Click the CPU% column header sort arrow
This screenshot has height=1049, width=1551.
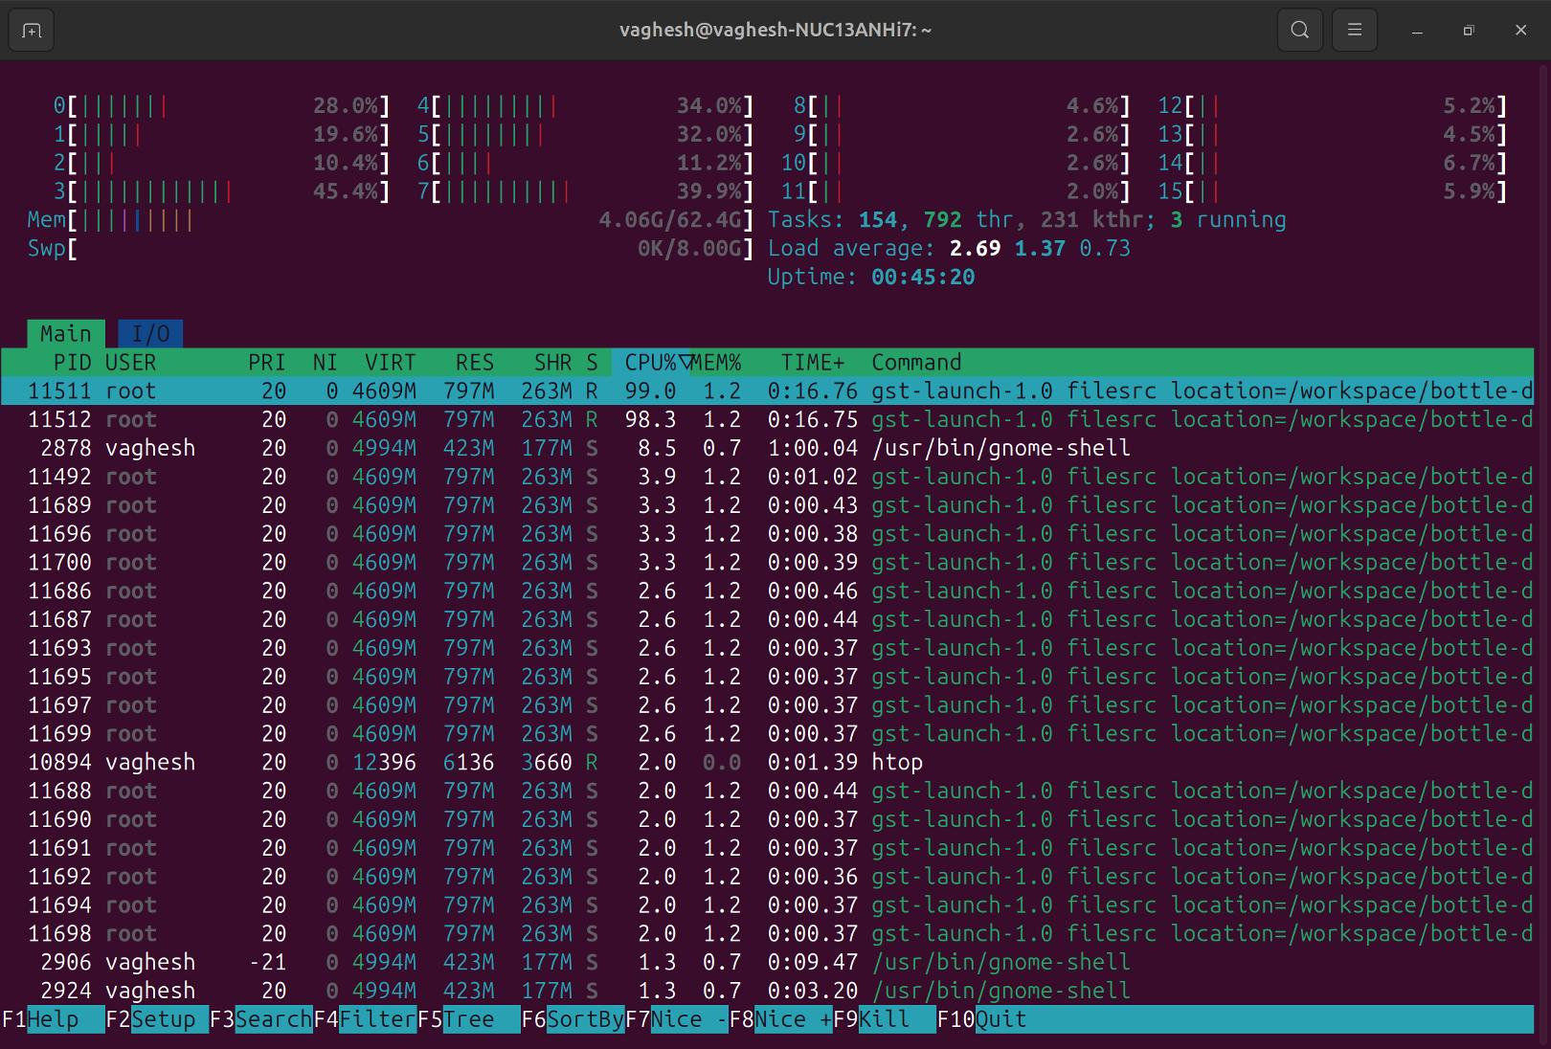tap(686, 363)
